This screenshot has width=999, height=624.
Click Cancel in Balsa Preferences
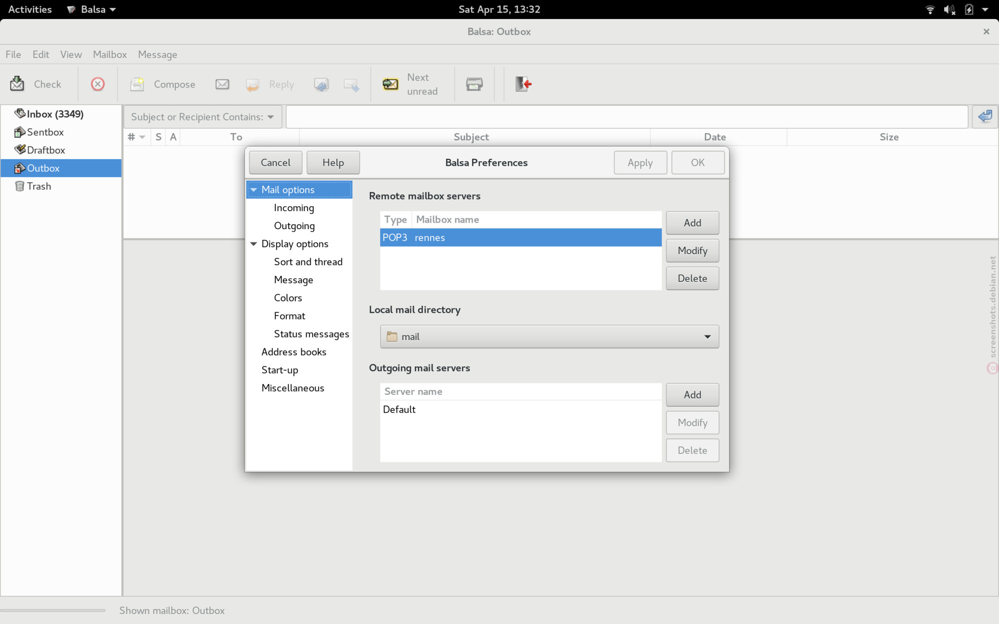point(275,162)
